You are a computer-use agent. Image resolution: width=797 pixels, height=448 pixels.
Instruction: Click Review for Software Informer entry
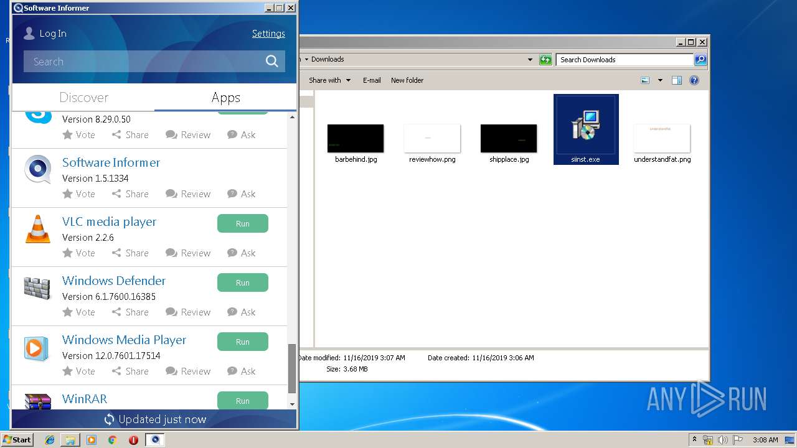tap(188, 194)
